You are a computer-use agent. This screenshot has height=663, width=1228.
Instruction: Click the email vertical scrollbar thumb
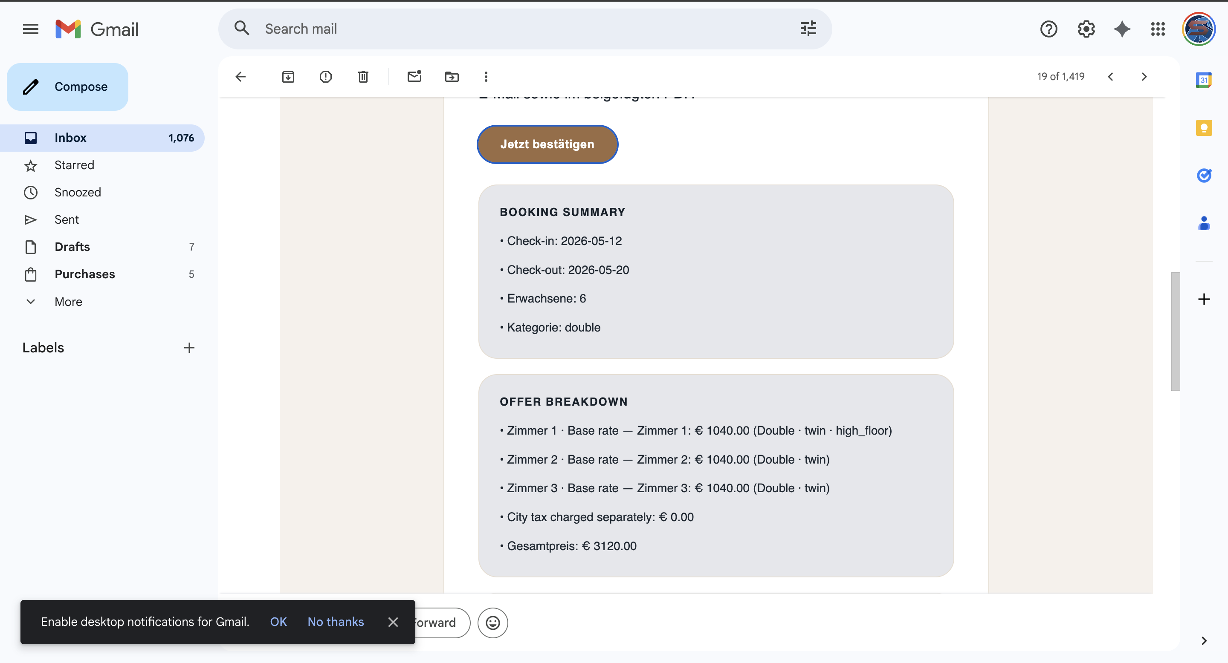coord(1175,331)
